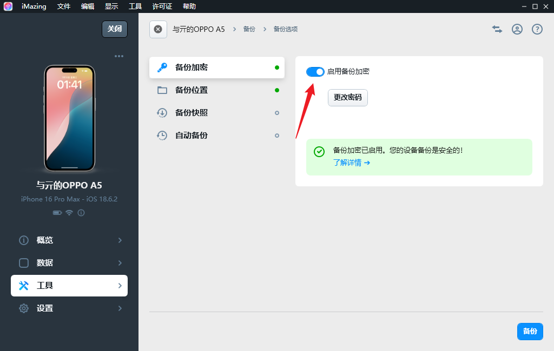Toggle the 启用备份加密 switch
The width and height of the screenshot is (554, 351).
click(315, 72)
